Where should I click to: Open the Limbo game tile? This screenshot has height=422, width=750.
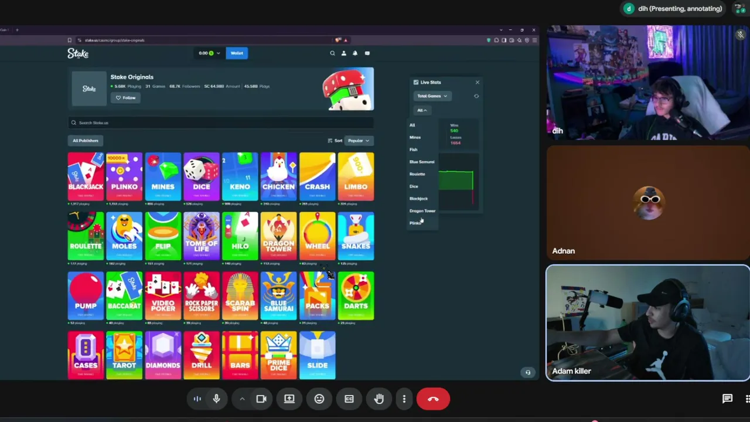pos(356,176)
